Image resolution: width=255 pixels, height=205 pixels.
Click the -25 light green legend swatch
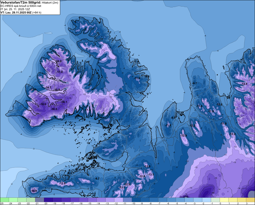pyautogui.click(x=4, y=200)
